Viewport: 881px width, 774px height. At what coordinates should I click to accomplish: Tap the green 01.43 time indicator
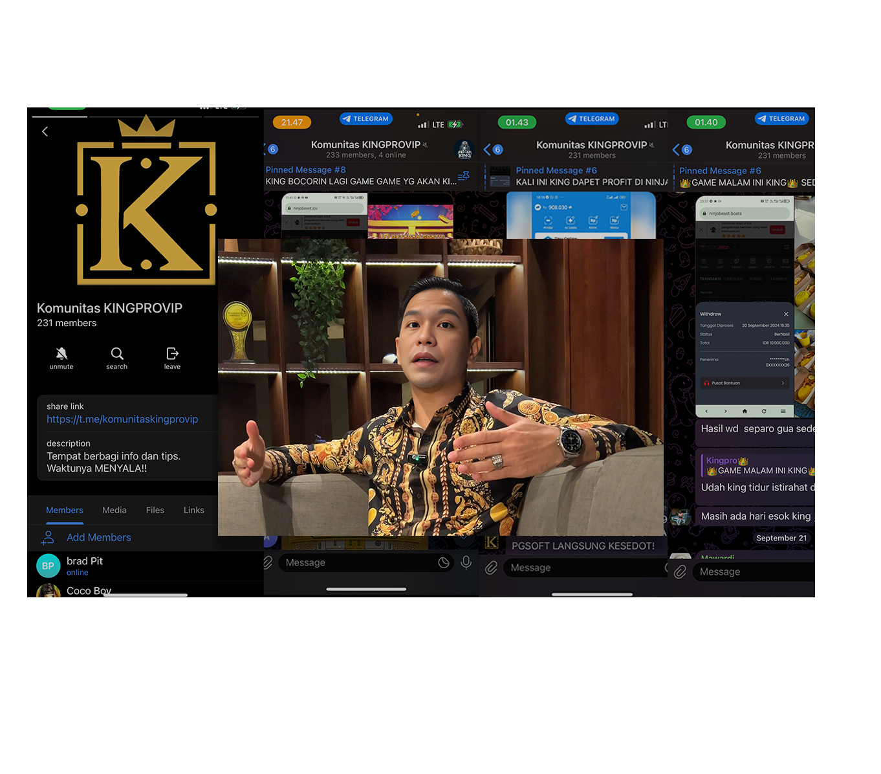pyautogui.click(x=517, y=122)
